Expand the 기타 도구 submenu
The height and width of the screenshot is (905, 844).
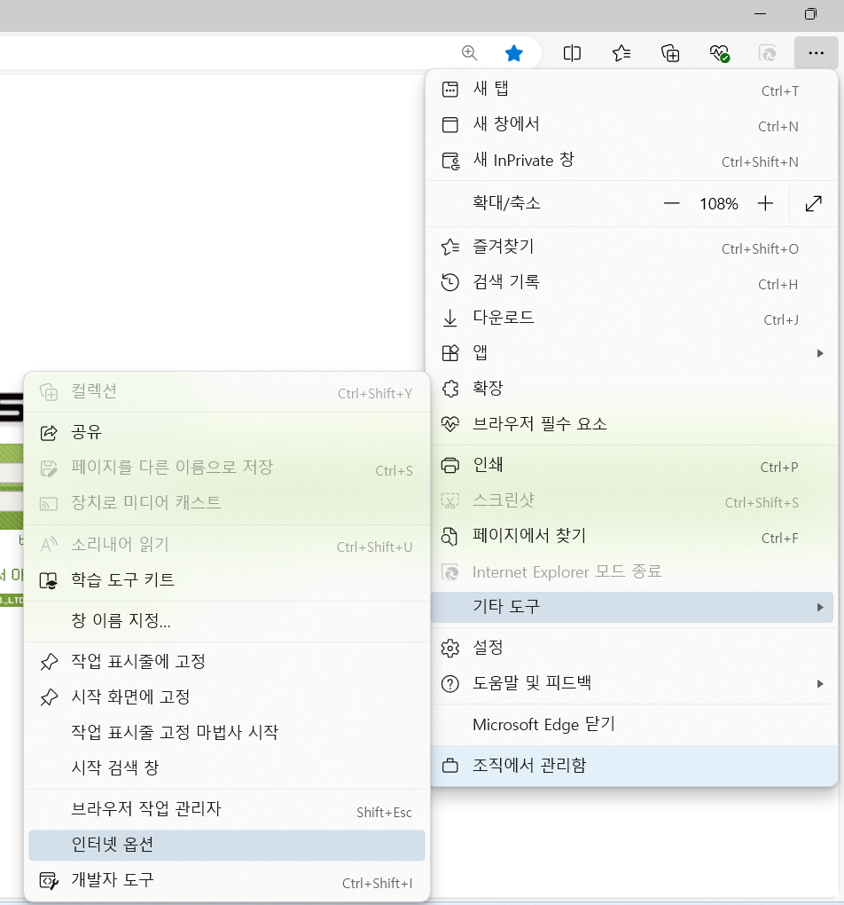(x=632, y=607)
